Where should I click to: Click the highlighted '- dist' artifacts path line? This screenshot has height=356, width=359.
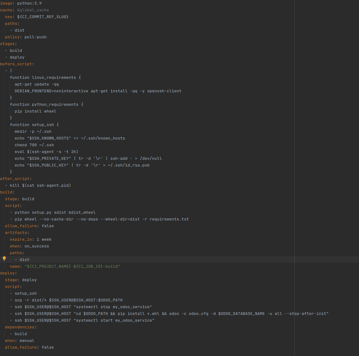(22, 260)
